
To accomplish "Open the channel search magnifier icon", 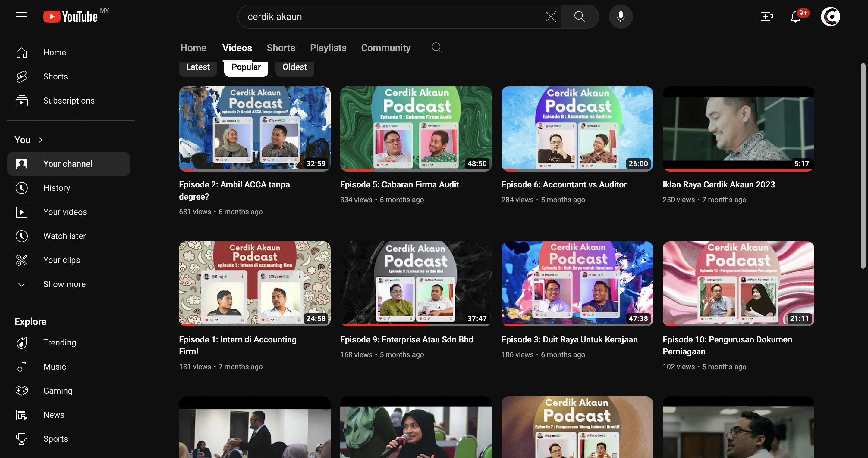I will pos(437,48).
